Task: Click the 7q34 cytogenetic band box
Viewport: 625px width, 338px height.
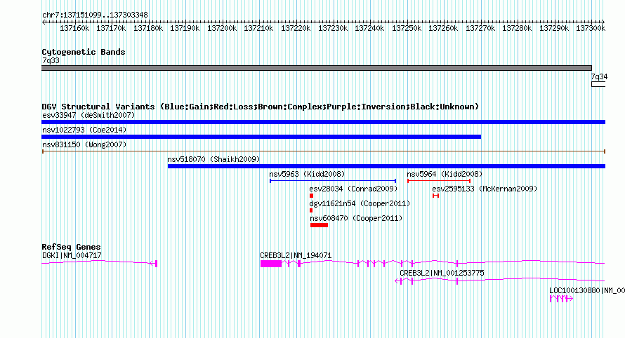Action: point(598,84)
